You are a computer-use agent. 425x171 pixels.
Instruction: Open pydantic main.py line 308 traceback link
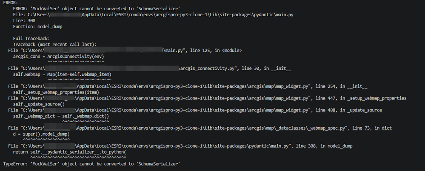(180, 146)
